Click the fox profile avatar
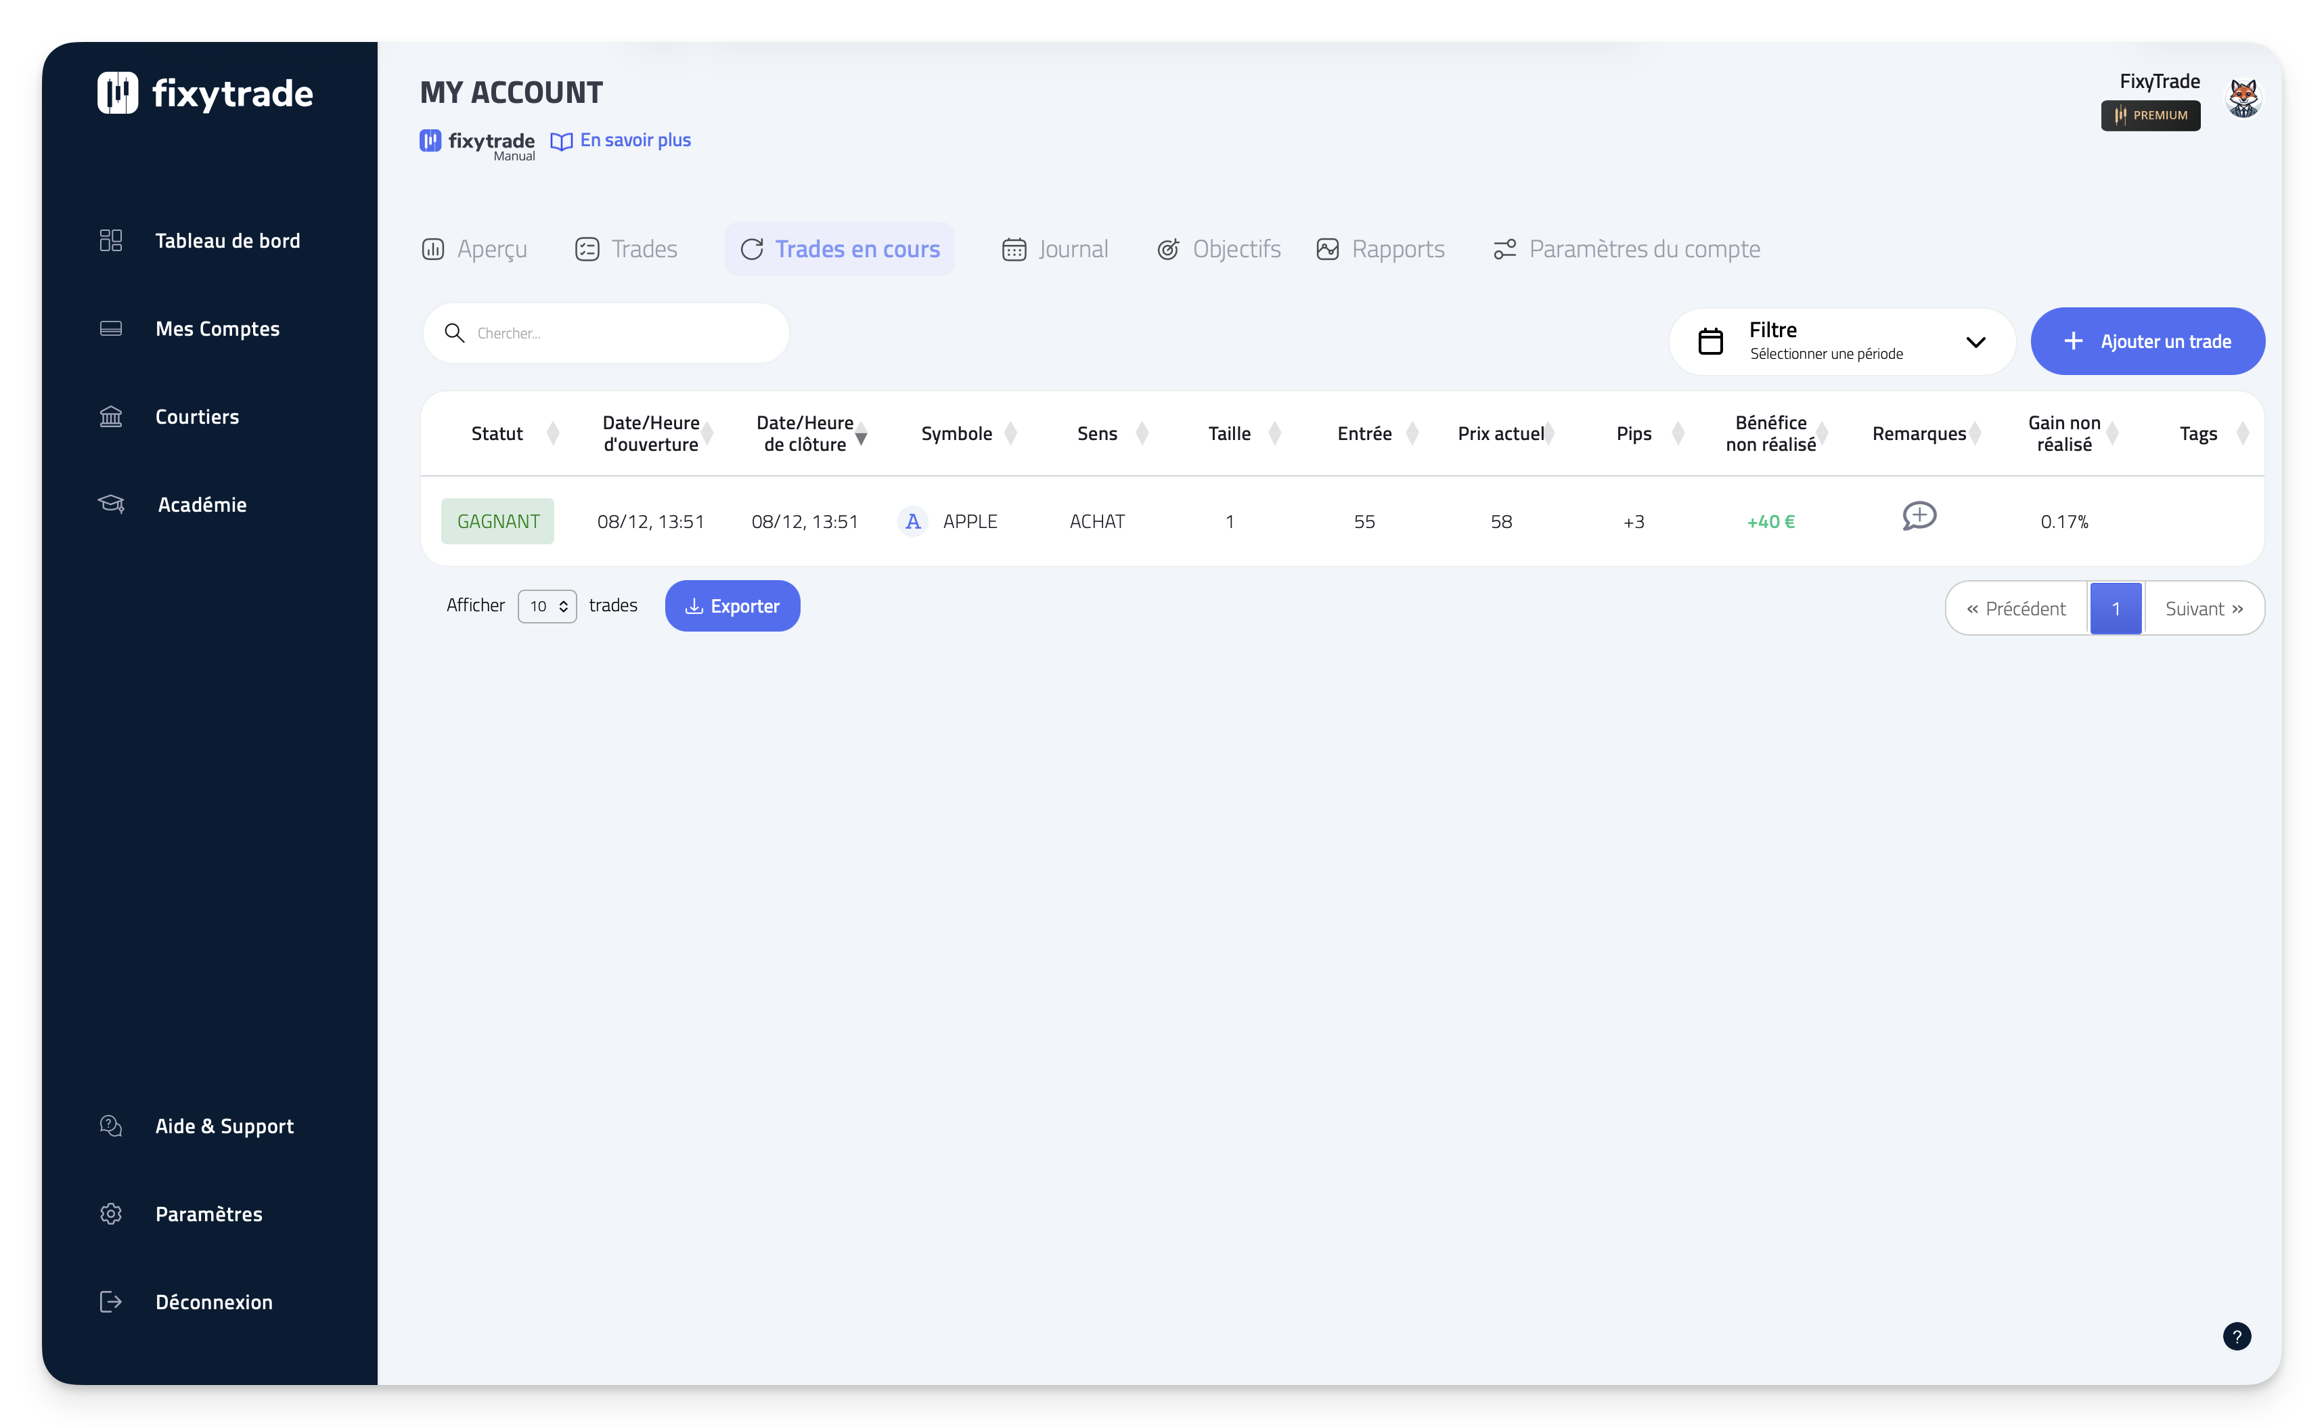2324x1427 pixels. pos(2243,98)
